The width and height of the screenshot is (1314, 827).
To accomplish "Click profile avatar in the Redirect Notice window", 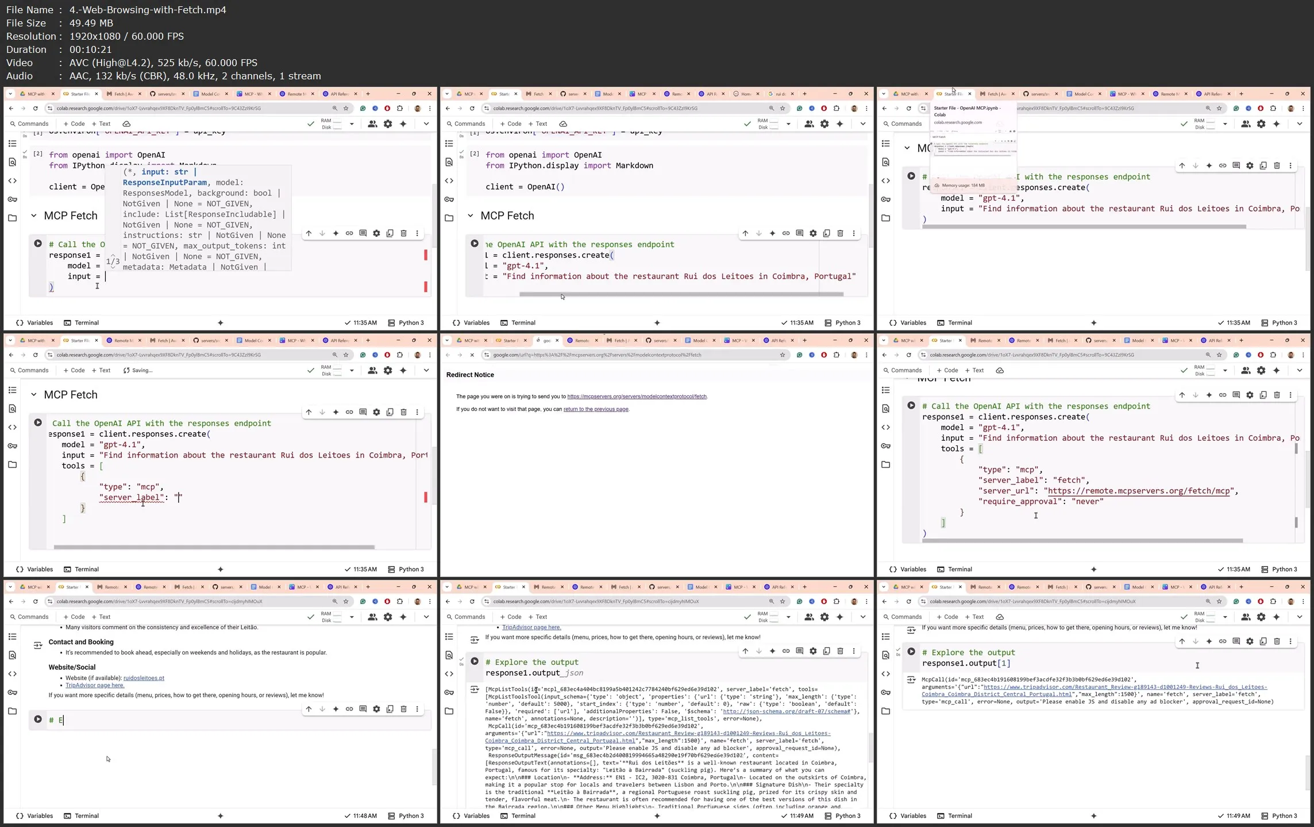I will [854, 355].
